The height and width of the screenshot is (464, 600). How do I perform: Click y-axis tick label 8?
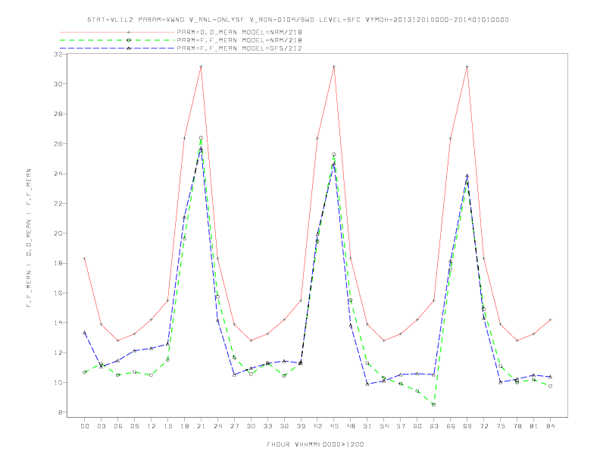pos(60,412)
